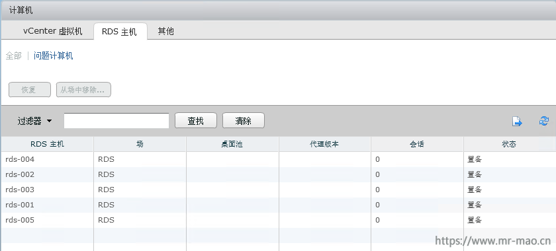Focus the filter search input field

[x=116, y=121]
